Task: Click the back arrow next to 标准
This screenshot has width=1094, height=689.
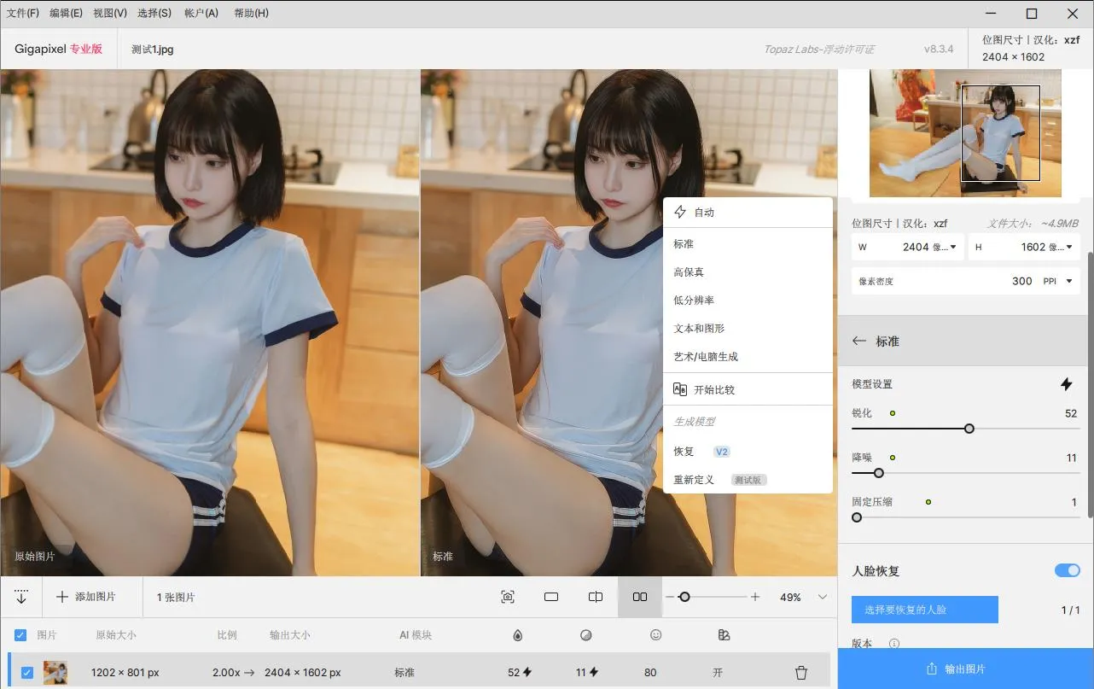Action: 859,341
